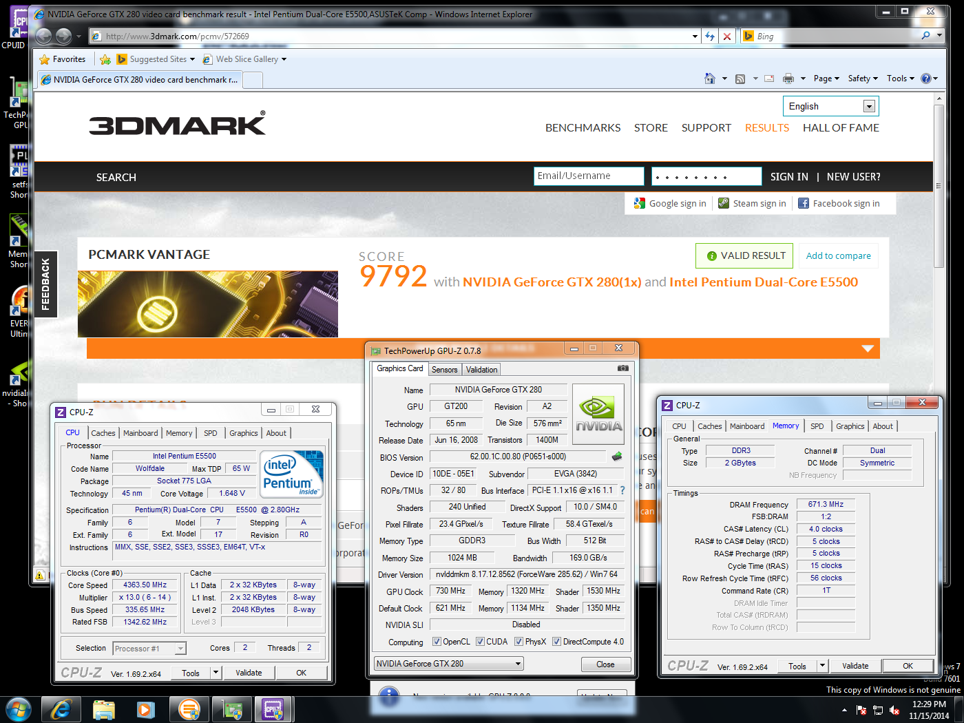
Task: Click the Email/Username input field
Action: tap(589, 176)
